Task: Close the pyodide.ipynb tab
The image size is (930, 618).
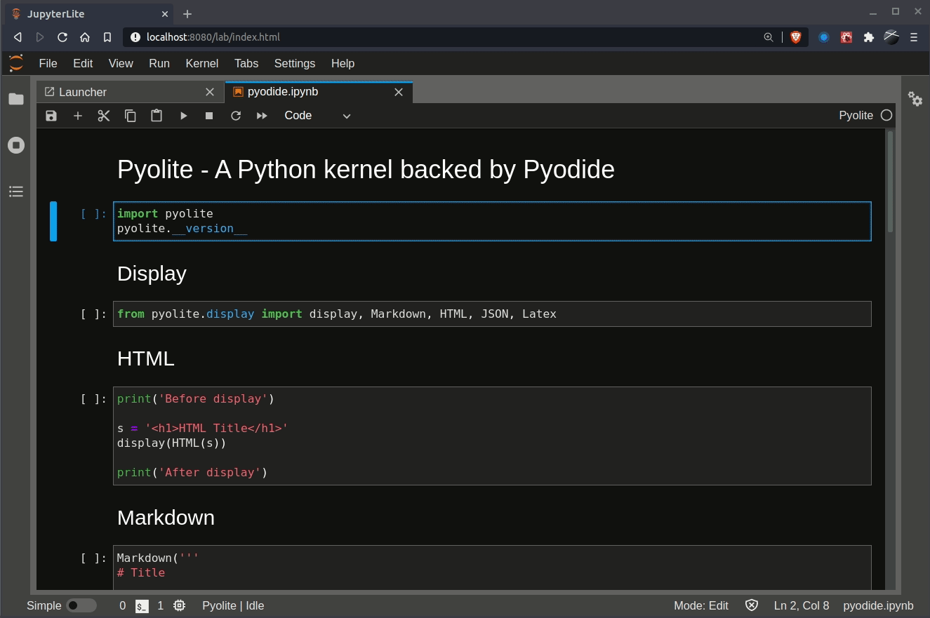Action: click(399, 92)
